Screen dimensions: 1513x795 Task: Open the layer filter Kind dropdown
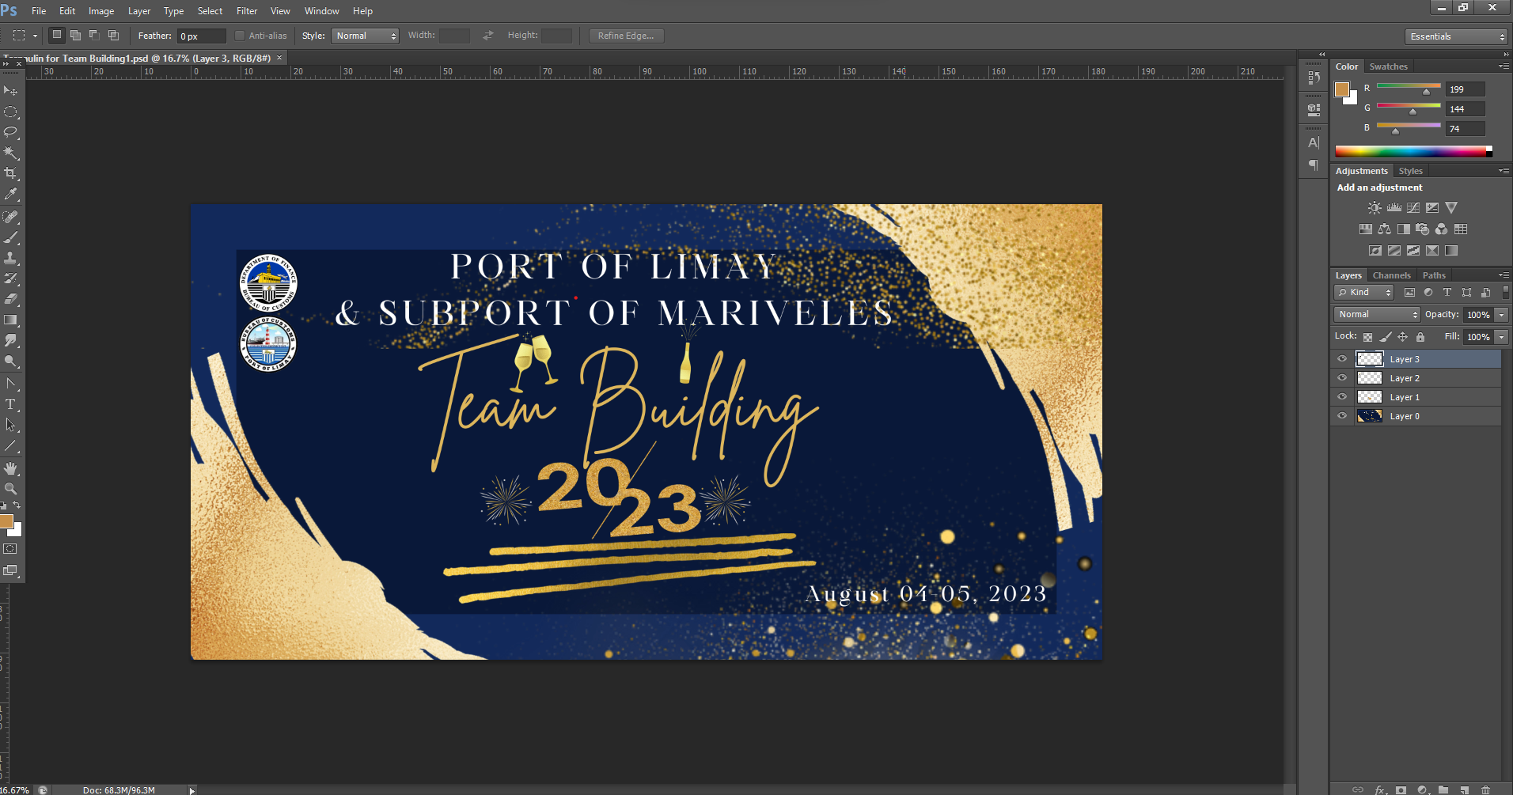tap(1364, 293)
